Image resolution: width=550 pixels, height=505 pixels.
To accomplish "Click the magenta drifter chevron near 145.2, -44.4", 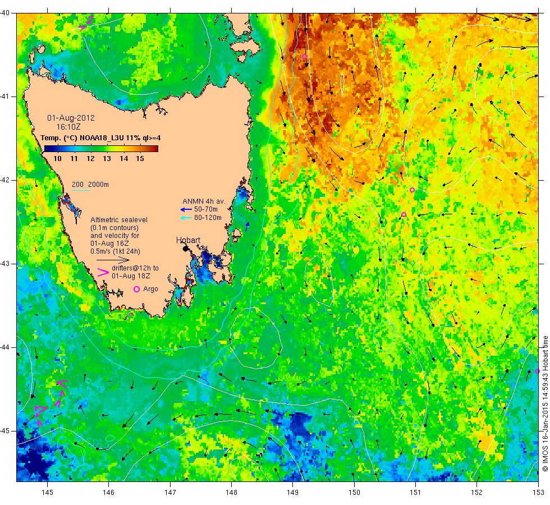I will point(62,384).
